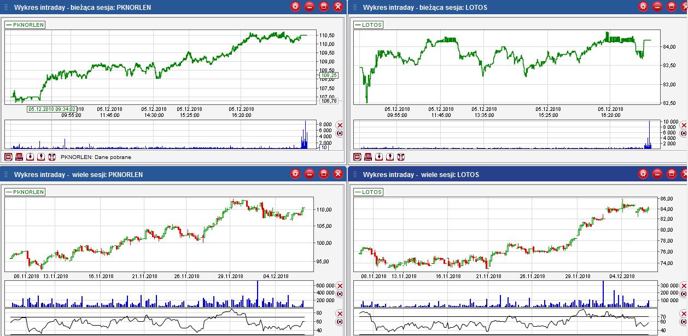The width and height of the screenshot is (688, 336).
Task: Click the single-panel layout icon under PKNORLEN intraday chart
Action: point(8,157)
